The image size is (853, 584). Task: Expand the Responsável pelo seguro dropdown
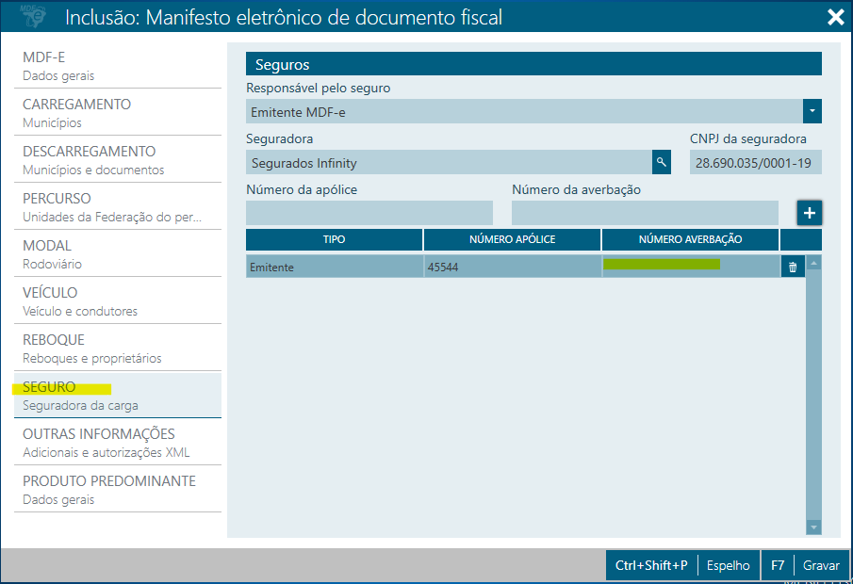click(812, 112)
